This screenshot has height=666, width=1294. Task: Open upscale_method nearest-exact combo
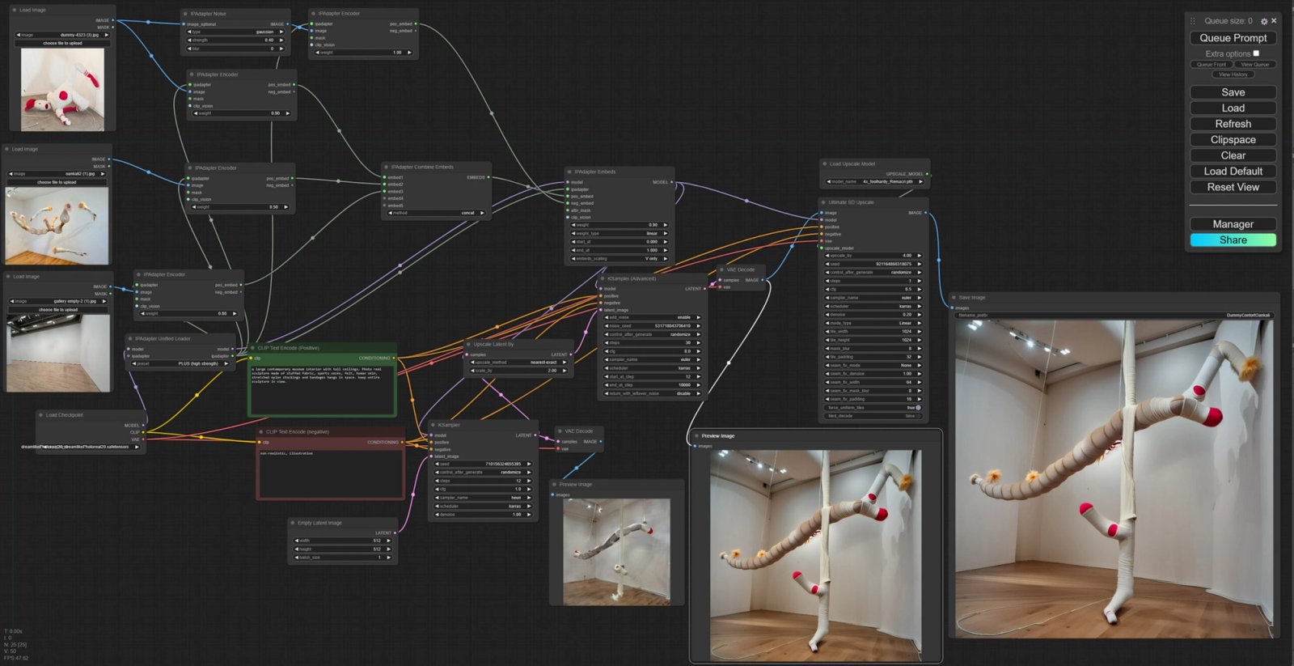(518, 363)
